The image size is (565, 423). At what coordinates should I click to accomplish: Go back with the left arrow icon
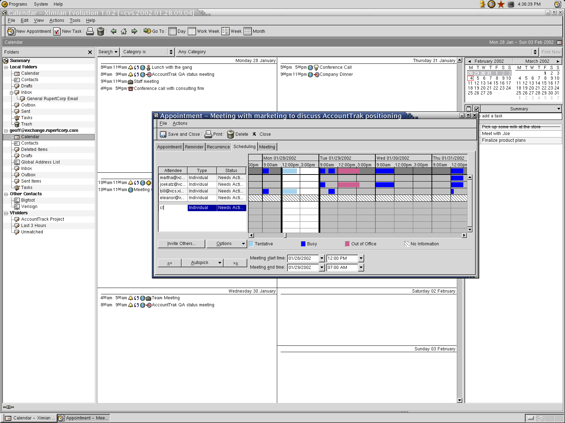(x=113, y=31)
